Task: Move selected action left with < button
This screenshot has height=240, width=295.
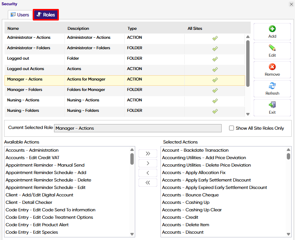Action: pos(148,173)
